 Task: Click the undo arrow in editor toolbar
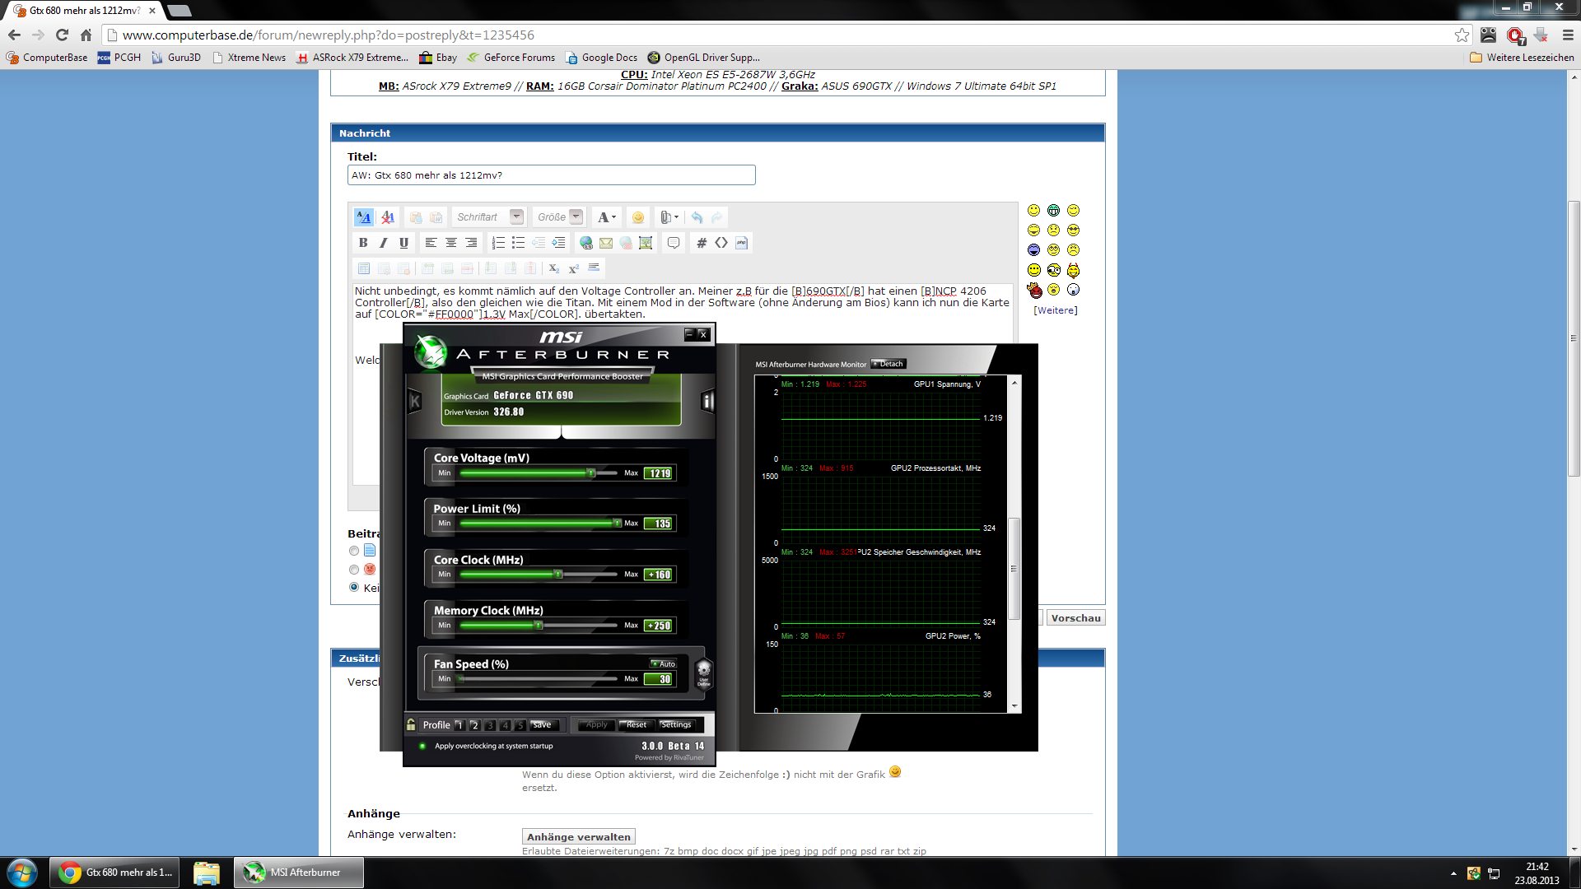click(x=697, y=217)
